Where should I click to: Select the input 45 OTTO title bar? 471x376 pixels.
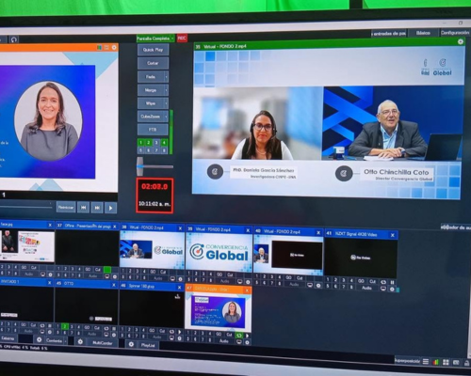tap(87, 284)
